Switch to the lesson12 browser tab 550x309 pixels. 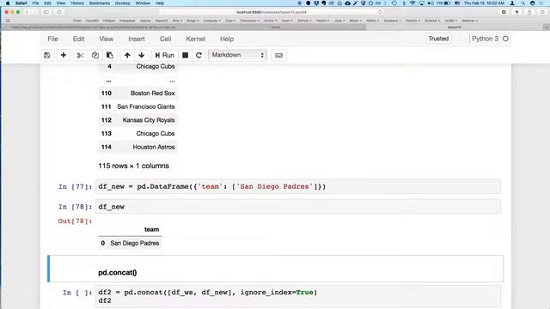[455, 27]
